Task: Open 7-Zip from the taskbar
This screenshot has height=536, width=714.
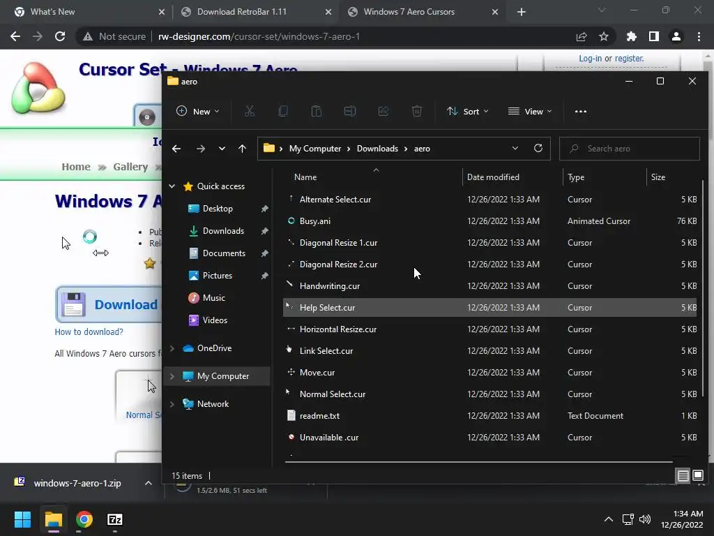Action: (x=115, y=519)
